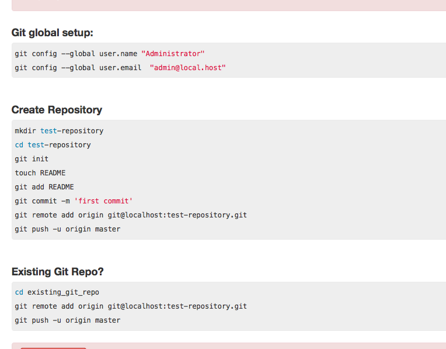446x349 pixels.
Task: Click the "Create Repository" heading
Action: point(57,110)
